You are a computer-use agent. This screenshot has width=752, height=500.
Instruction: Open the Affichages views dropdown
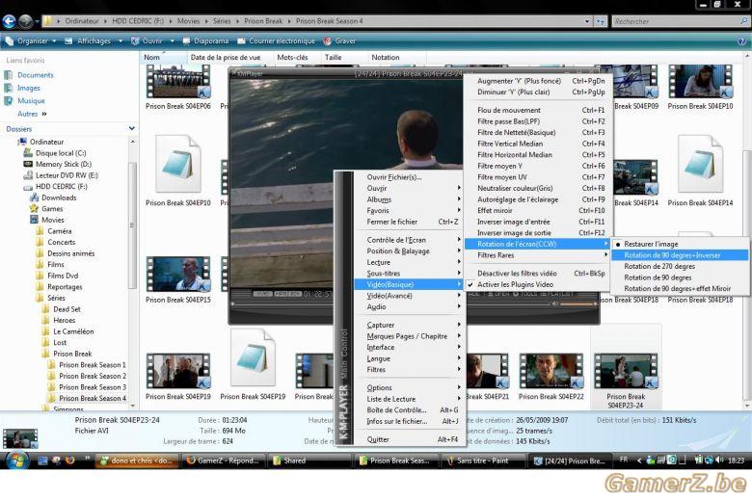click(x=94, y=41)
